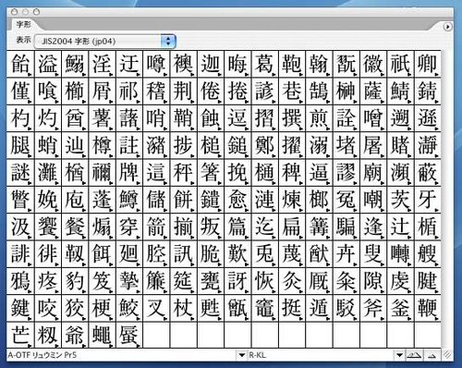Open the font family dropdown arrow
Image resolution: width=462 pixels, height=368 pixels.
coord(241,355)
